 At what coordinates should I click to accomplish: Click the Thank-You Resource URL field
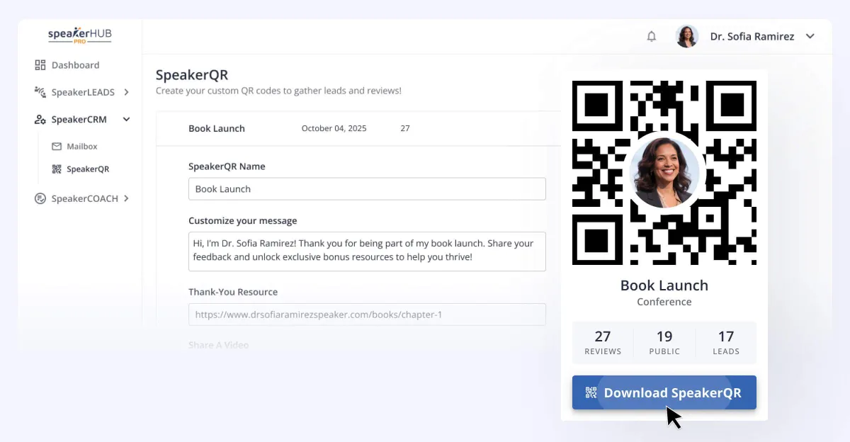pos(367,314)
